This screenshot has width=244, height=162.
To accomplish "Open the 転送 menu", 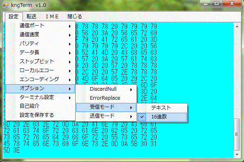I will click(31, 16).
